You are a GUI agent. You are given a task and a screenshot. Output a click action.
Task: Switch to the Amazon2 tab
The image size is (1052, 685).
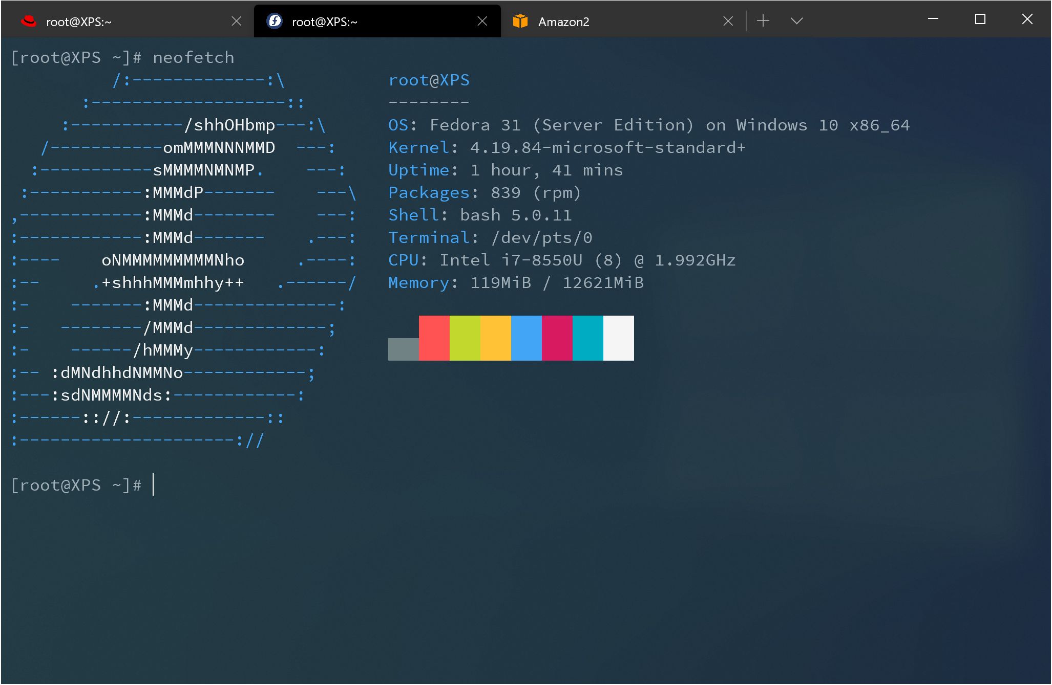point(623,21)
